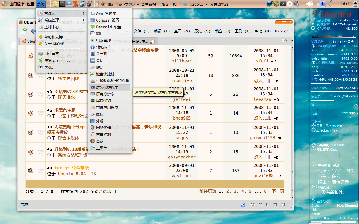
Task: Select 可移动驱动器和介质 entry
Action: pos(110,81)
